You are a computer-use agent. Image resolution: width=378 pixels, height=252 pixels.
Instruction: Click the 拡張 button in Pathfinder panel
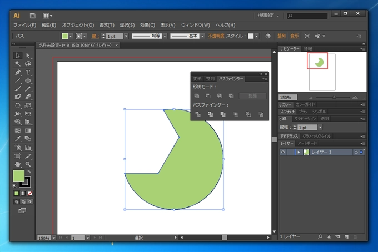pos(252,96)
